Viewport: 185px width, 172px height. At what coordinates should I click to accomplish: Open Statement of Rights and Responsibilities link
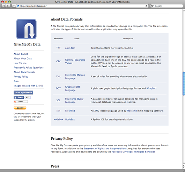pos(105,149)
